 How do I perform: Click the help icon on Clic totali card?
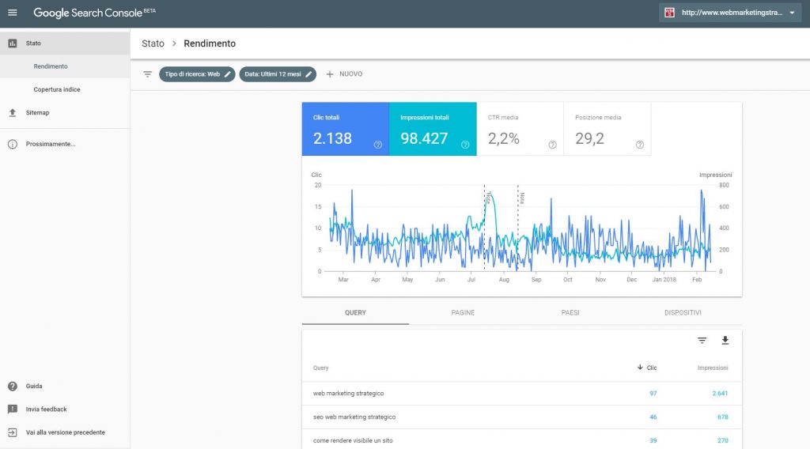click(x=378, y=145)
